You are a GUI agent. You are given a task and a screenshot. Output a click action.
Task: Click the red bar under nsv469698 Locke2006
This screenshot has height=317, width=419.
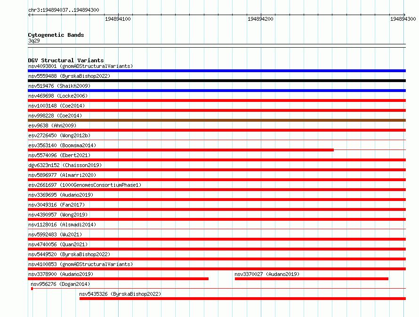tap(217, 100)
